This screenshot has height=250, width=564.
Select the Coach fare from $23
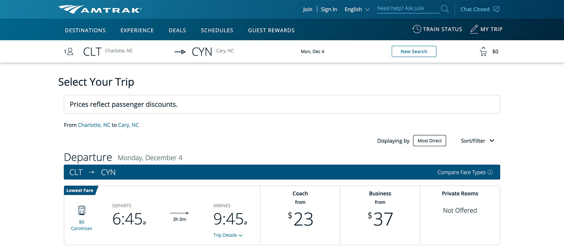[300, 215]
